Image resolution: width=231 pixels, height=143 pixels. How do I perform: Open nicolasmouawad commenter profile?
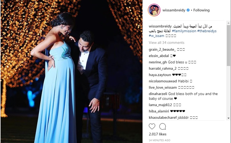tap(163, 81)
